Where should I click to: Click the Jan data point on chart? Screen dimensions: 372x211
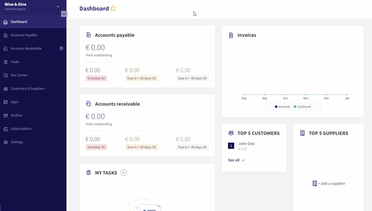click(x=347, y=95)
